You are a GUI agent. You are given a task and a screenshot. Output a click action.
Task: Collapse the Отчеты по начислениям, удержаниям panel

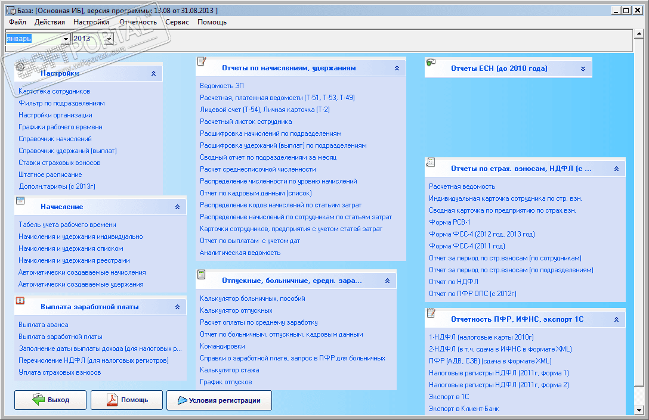tap(397, 68)
